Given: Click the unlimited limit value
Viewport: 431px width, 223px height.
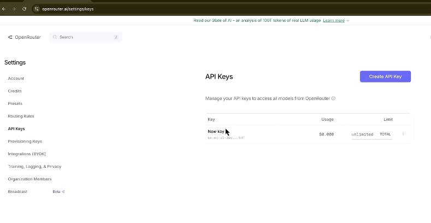Looking at the screenshot, I should point(362,134).
